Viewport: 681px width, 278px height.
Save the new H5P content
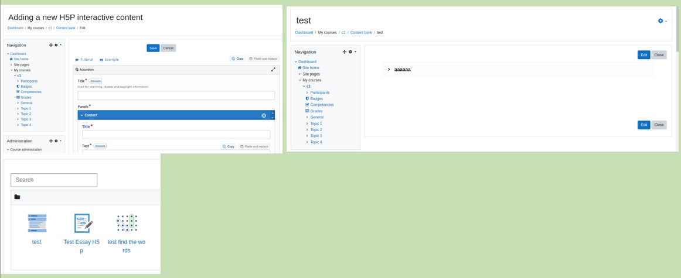[x=153, y=48]
